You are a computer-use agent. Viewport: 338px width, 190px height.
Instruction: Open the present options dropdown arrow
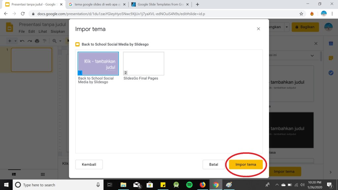coord(287,27)
